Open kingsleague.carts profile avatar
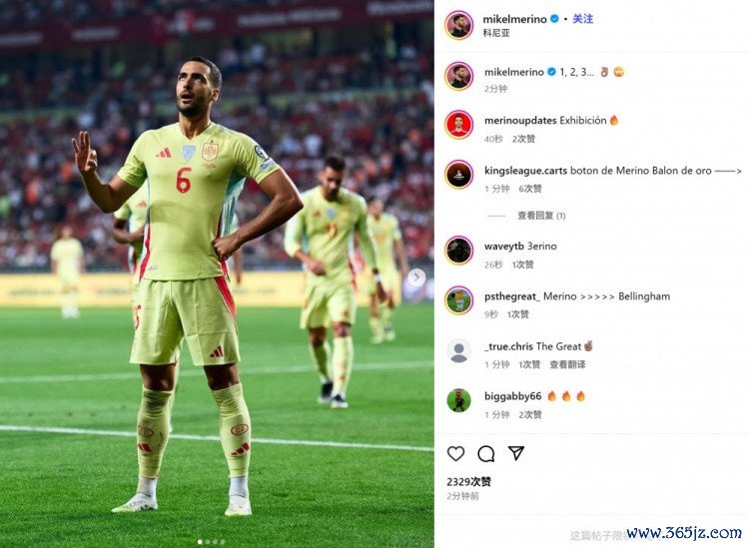The image size is (749, 548). [x=459, y=175]
